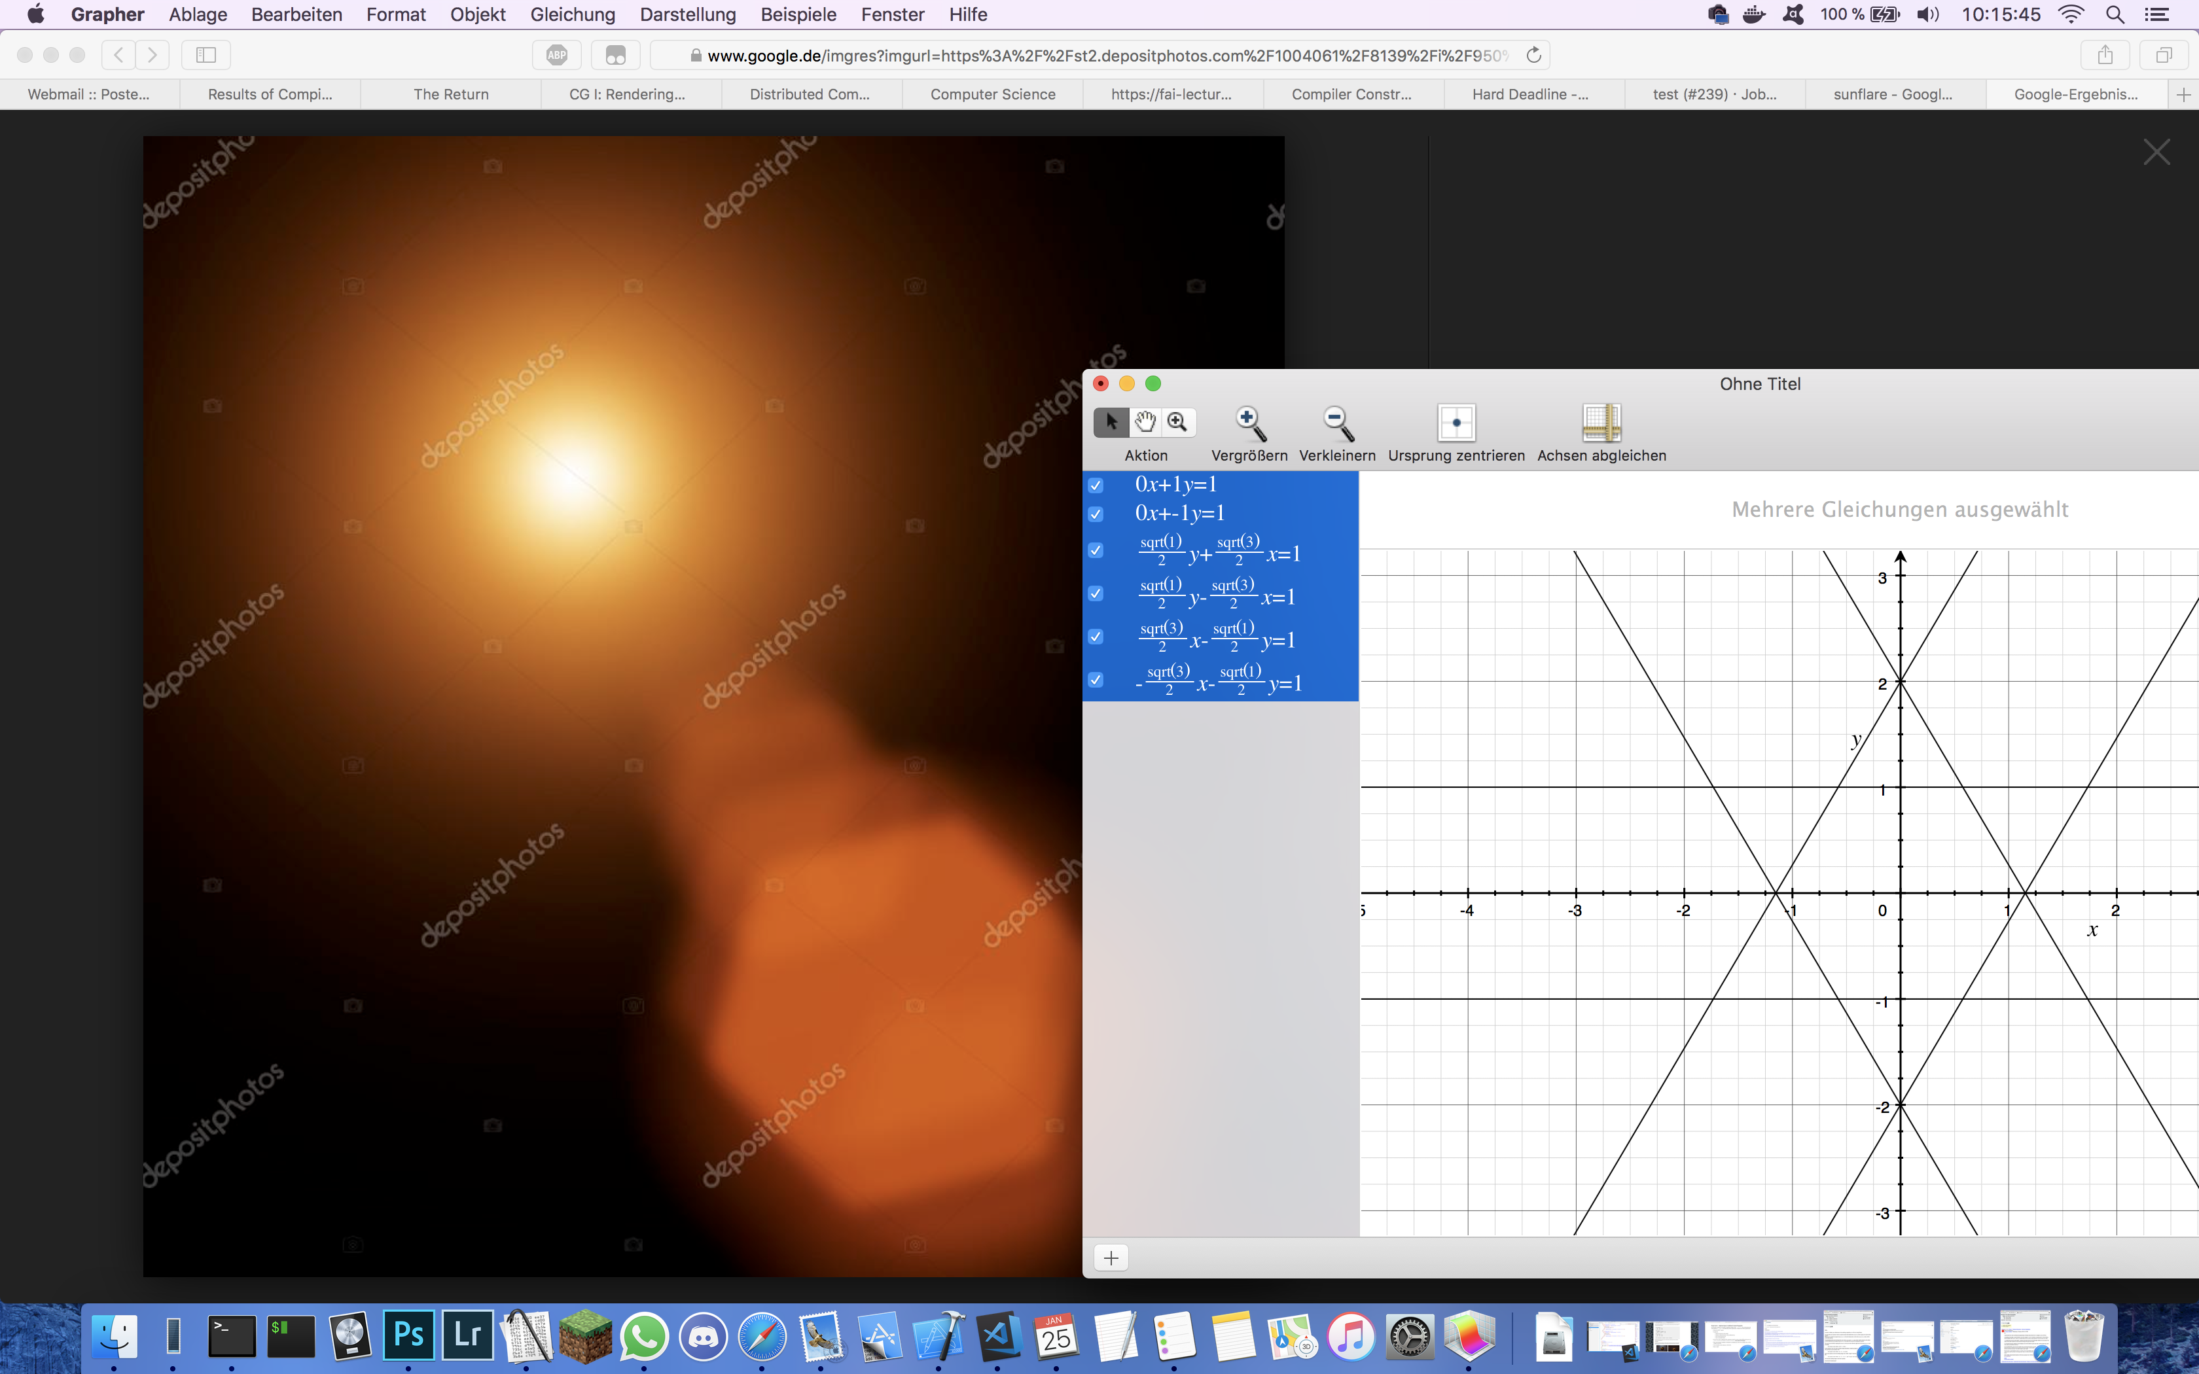The image size is (2199, 1374).
Task: Show all Safari tabs overview
Action: 2164,56
